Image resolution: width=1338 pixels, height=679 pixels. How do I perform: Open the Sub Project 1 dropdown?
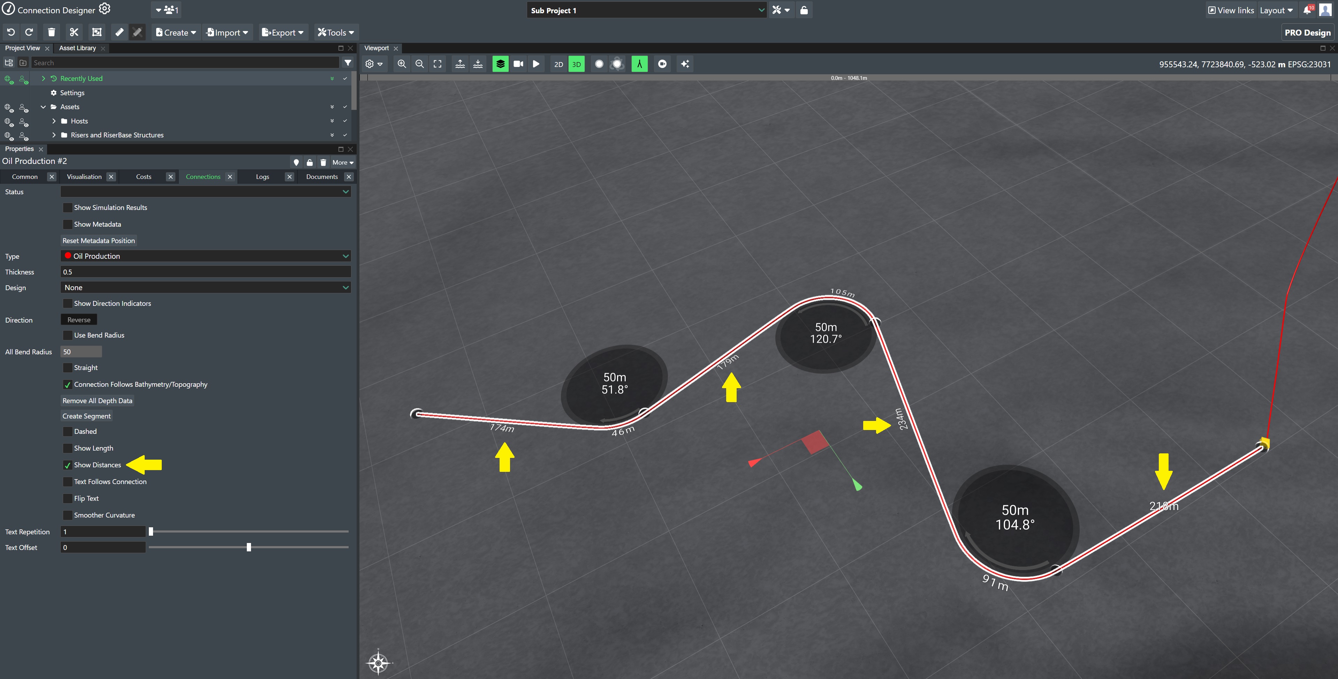pyautogui.click(x=646, y=10)
